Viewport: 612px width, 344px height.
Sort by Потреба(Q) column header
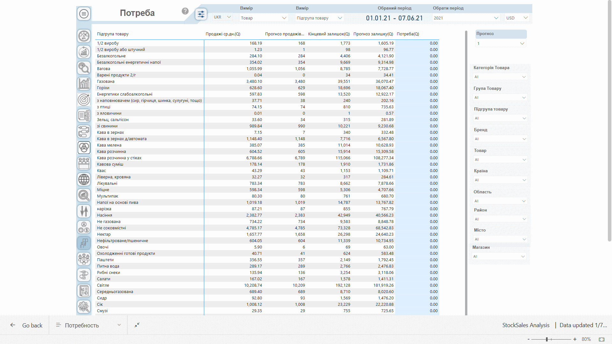pos(408,34)
